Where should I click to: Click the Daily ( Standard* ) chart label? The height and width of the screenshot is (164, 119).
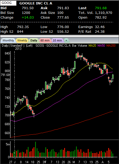(13, 46)
